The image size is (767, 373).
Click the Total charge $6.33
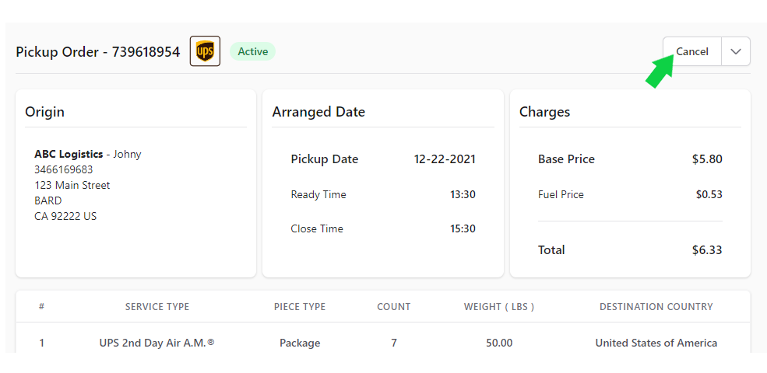click(707, 250)
